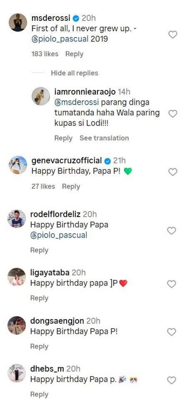Like iamronniearaojo's reply with heart icon
The width and height of the screenshot is (182, 402).
[173, 114]
